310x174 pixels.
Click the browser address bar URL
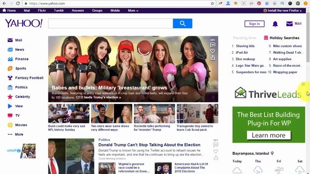(47, 3)
